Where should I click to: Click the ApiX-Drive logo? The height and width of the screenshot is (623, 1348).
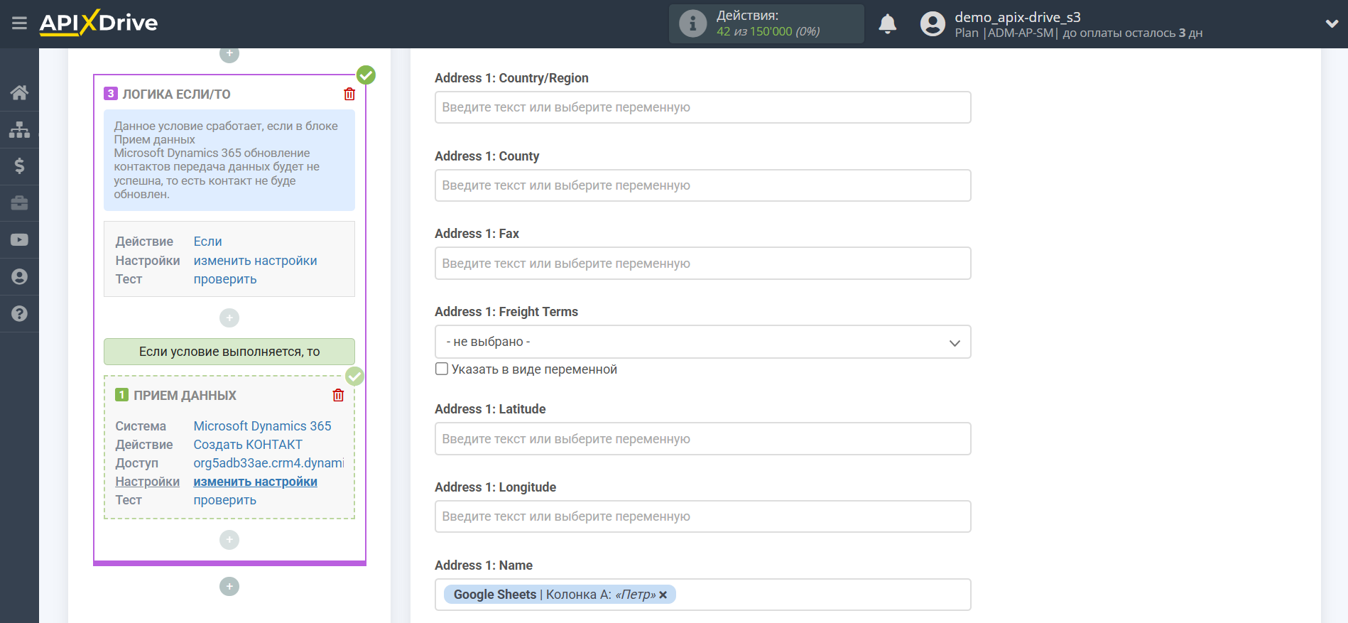click(x=99, y=23)
